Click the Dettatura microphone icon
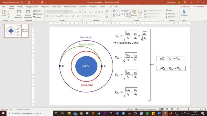The height and width of the screenshot is (116, 207). coord(184,12)
